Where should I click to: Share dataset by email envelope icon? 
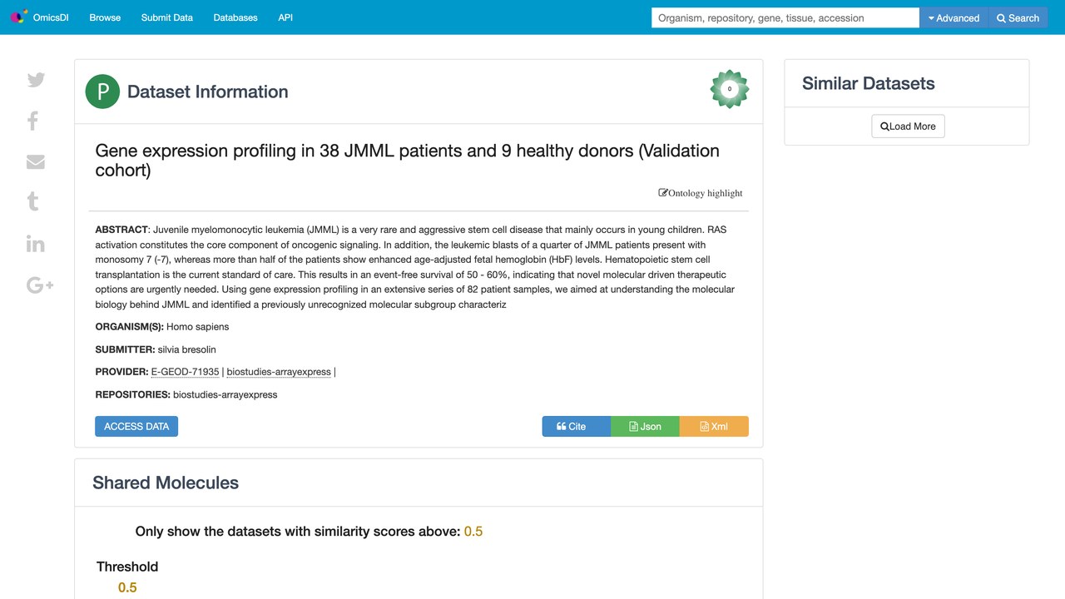click(x=36, y=161)
